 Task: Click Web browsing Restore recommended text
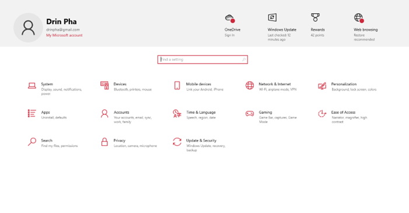(x=364, y=37)
